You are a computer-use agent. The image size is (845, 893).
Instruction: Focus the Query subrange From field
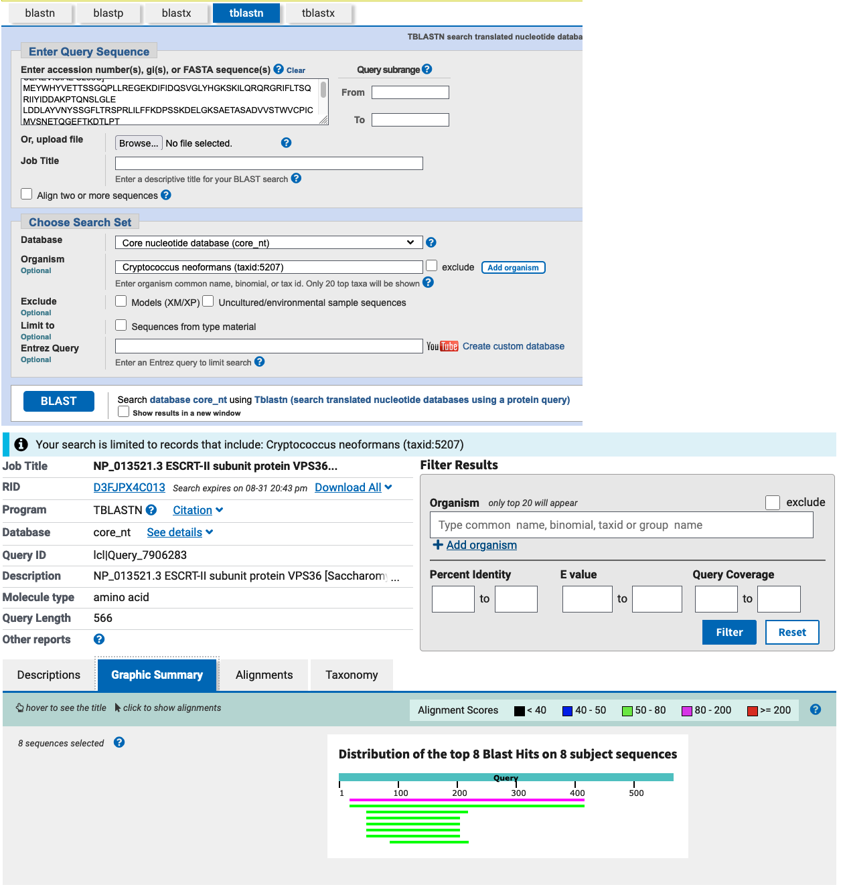point(410,92)
